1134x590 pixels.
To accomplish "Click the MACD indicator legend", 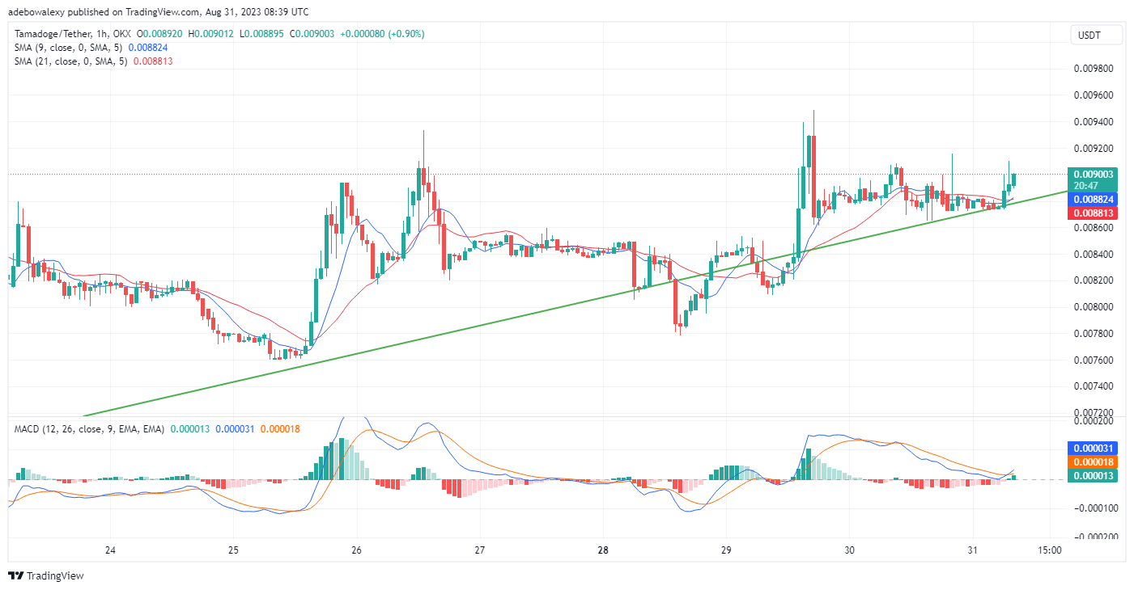I will coord(90,428).
